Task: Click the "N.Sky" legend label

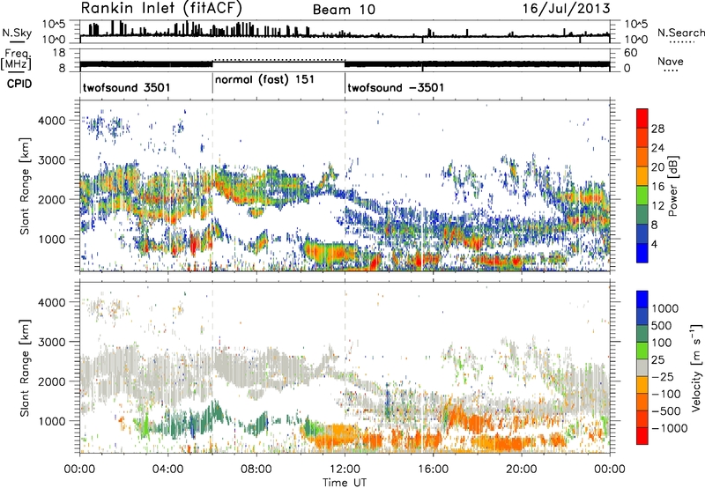Action: point(17,33)
